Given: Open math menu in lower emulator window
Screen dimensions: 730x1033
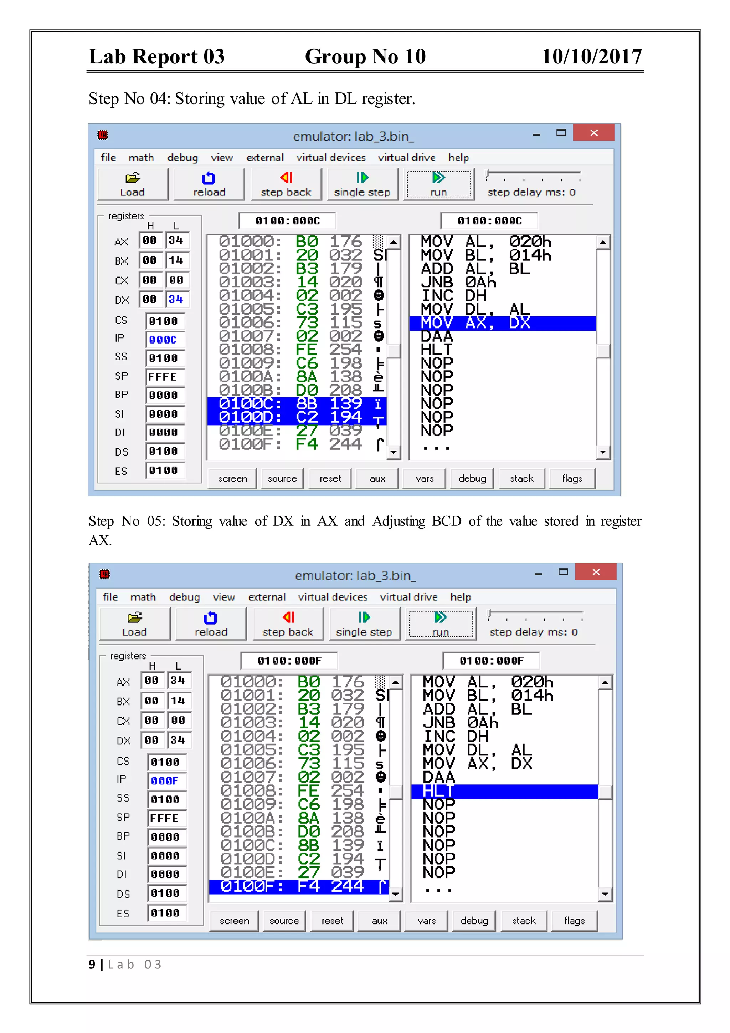Looking at the screenshot, I should (x=143, y=597).
